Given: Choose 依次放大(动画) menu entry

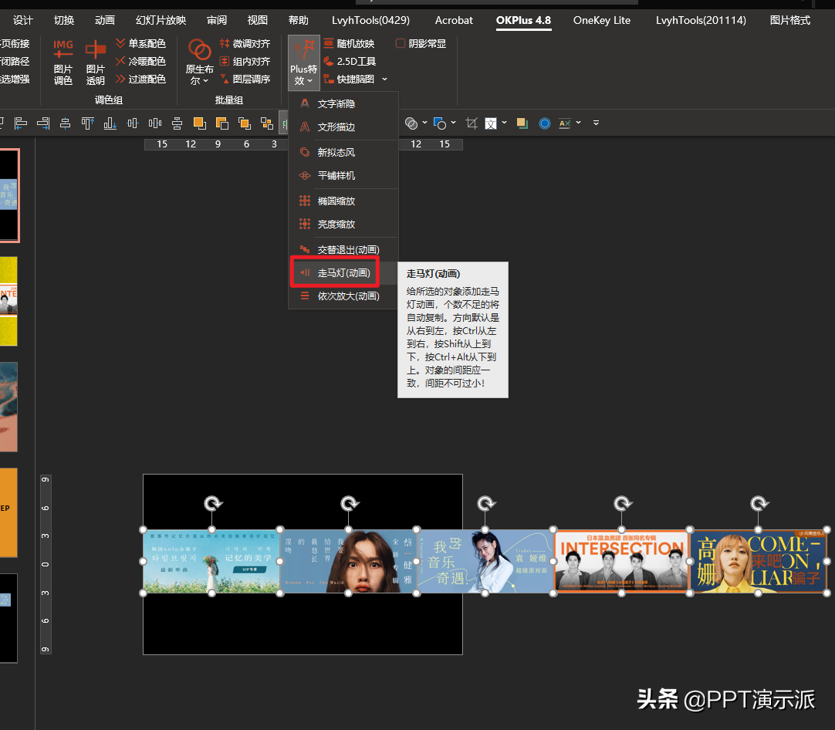Looking at the screenshot, I should tap(343, 296).
